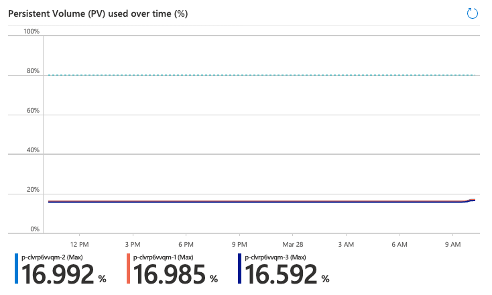Click the uptick at the data line's end
The width and height of the screenshot is (492, 295).
click(471, 200)
